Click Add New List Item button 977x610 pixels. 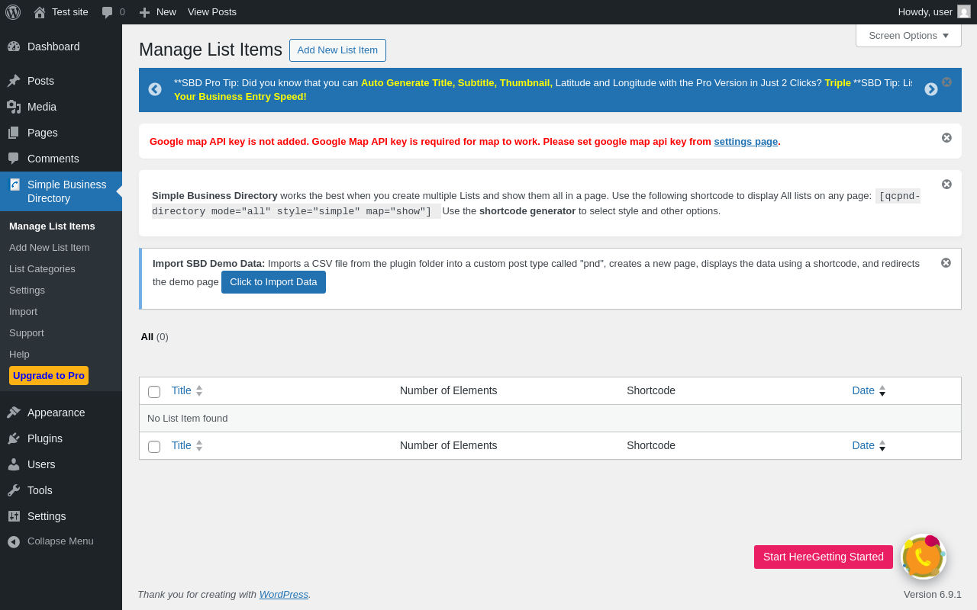pyautogui.click(x=337, y=50)
